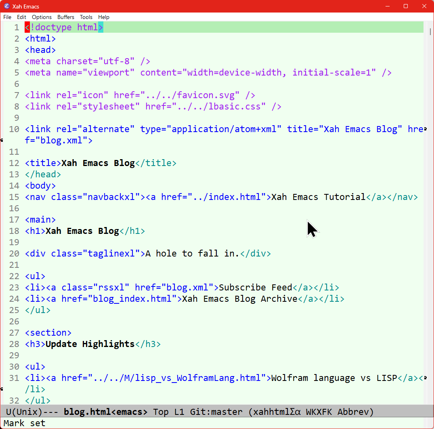The width and height of the screenshot is (434, 429).
Task: Maximize the Xah Emacs window
Action: (406, 6)
